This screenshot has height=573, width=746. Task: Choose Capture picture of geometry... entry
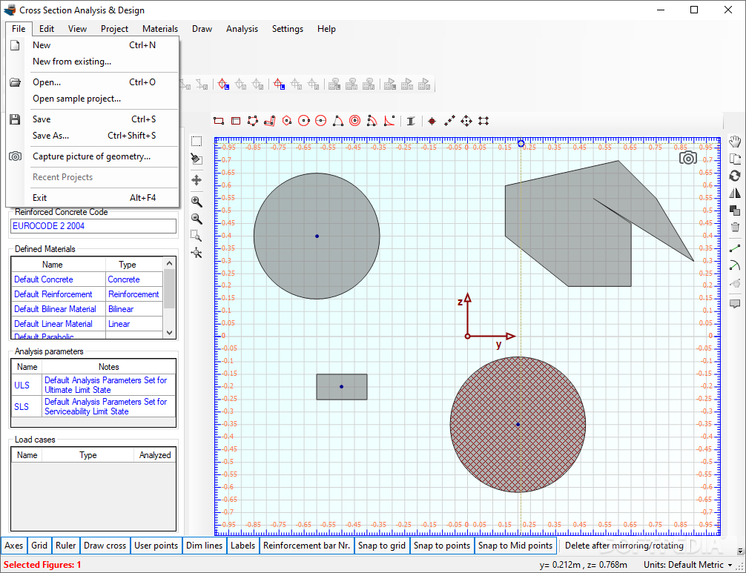pos(93,156)
